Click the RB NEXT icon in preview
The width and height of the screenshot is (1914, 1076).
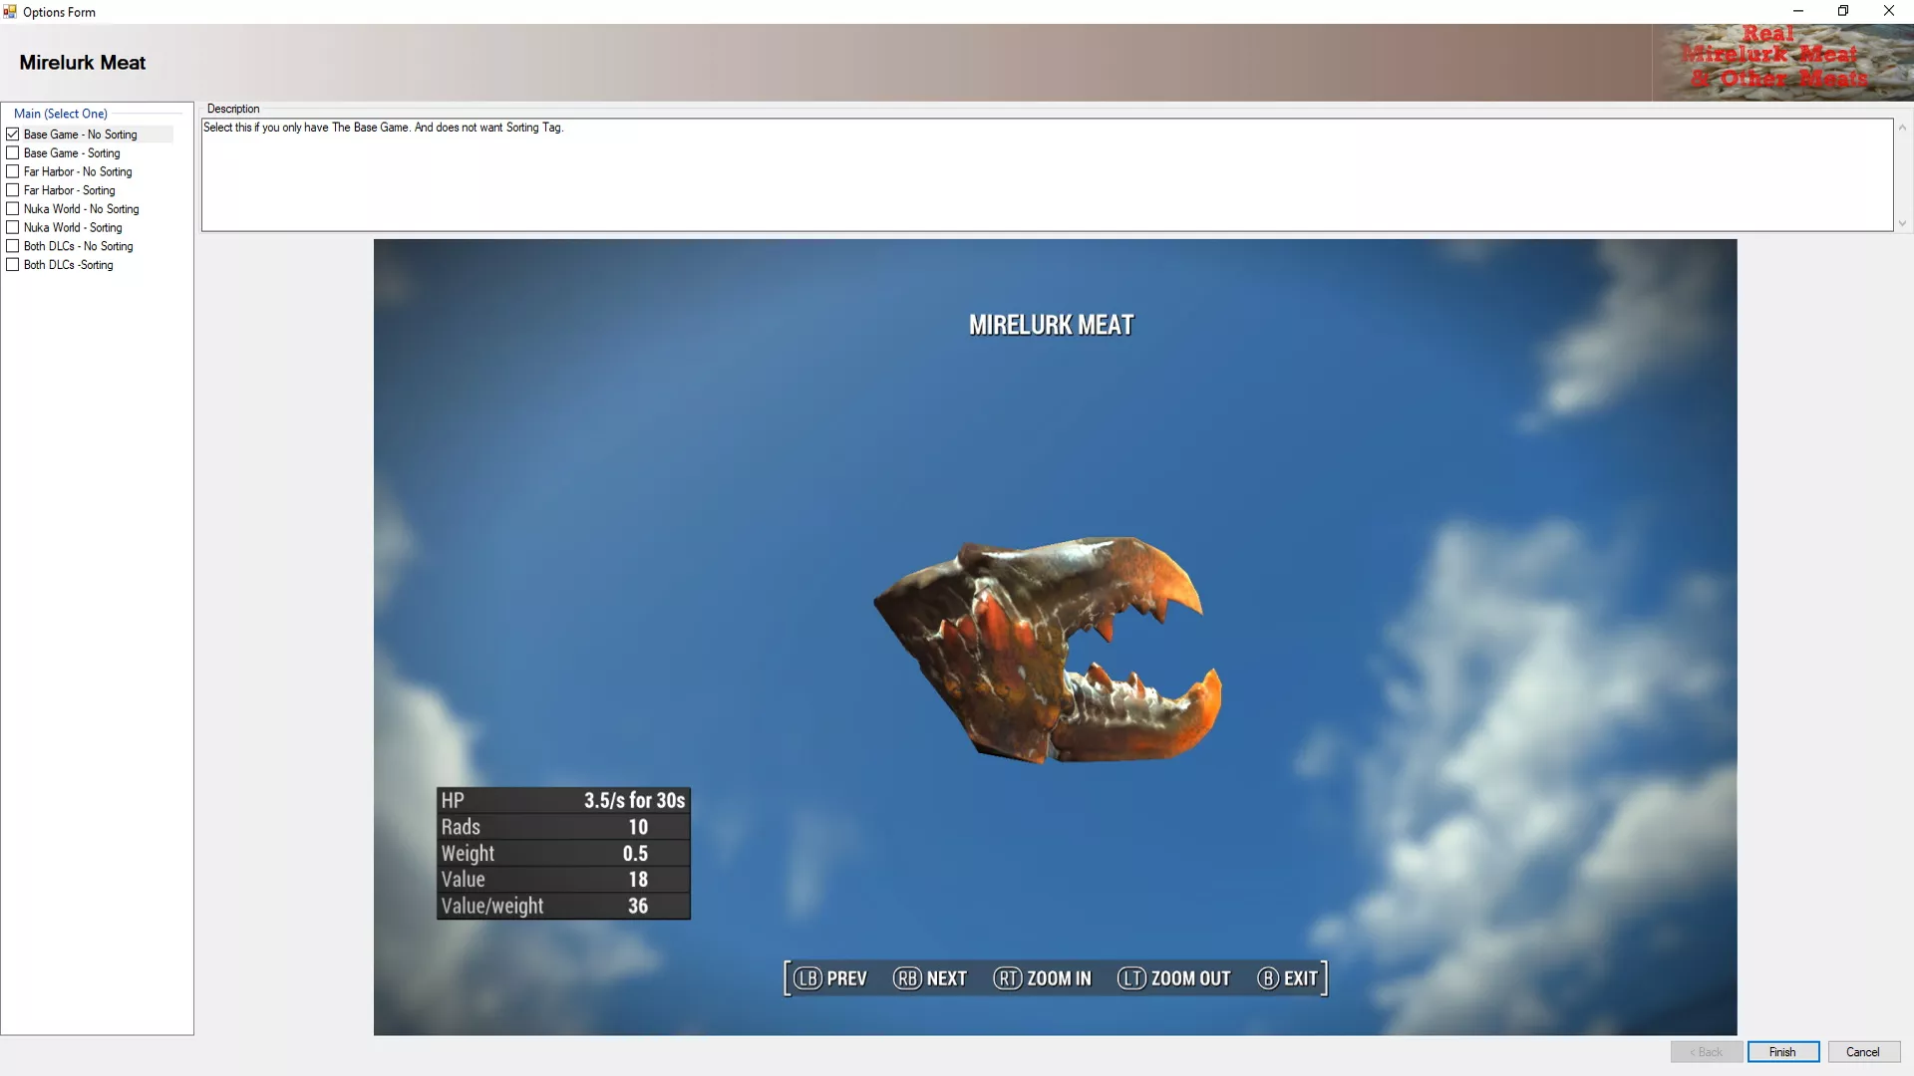[907, 978]
